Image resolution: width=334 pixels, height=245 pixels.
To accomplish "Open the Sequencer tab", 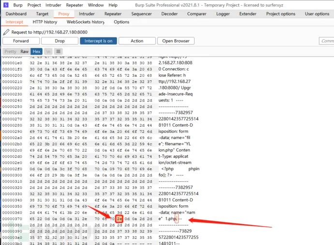I will click(141, 14).
